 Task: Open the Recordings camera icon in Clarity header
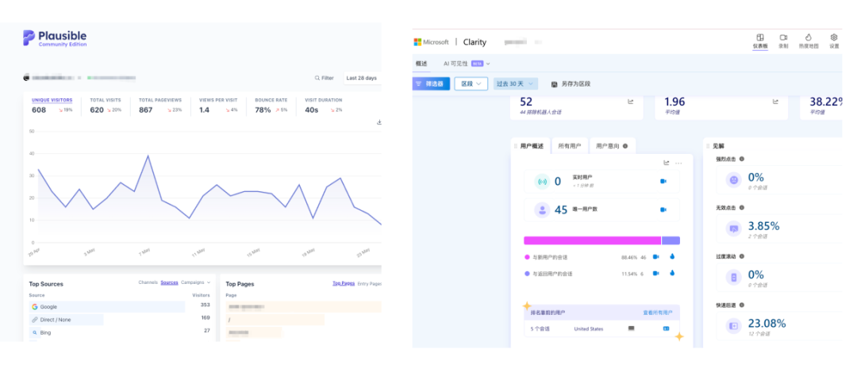click(x=783, y=37)
